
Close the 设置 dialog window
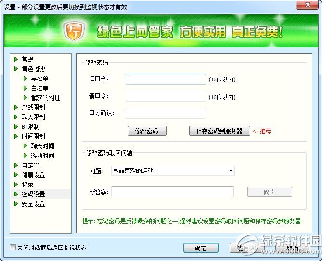click(x=308, y=5)
